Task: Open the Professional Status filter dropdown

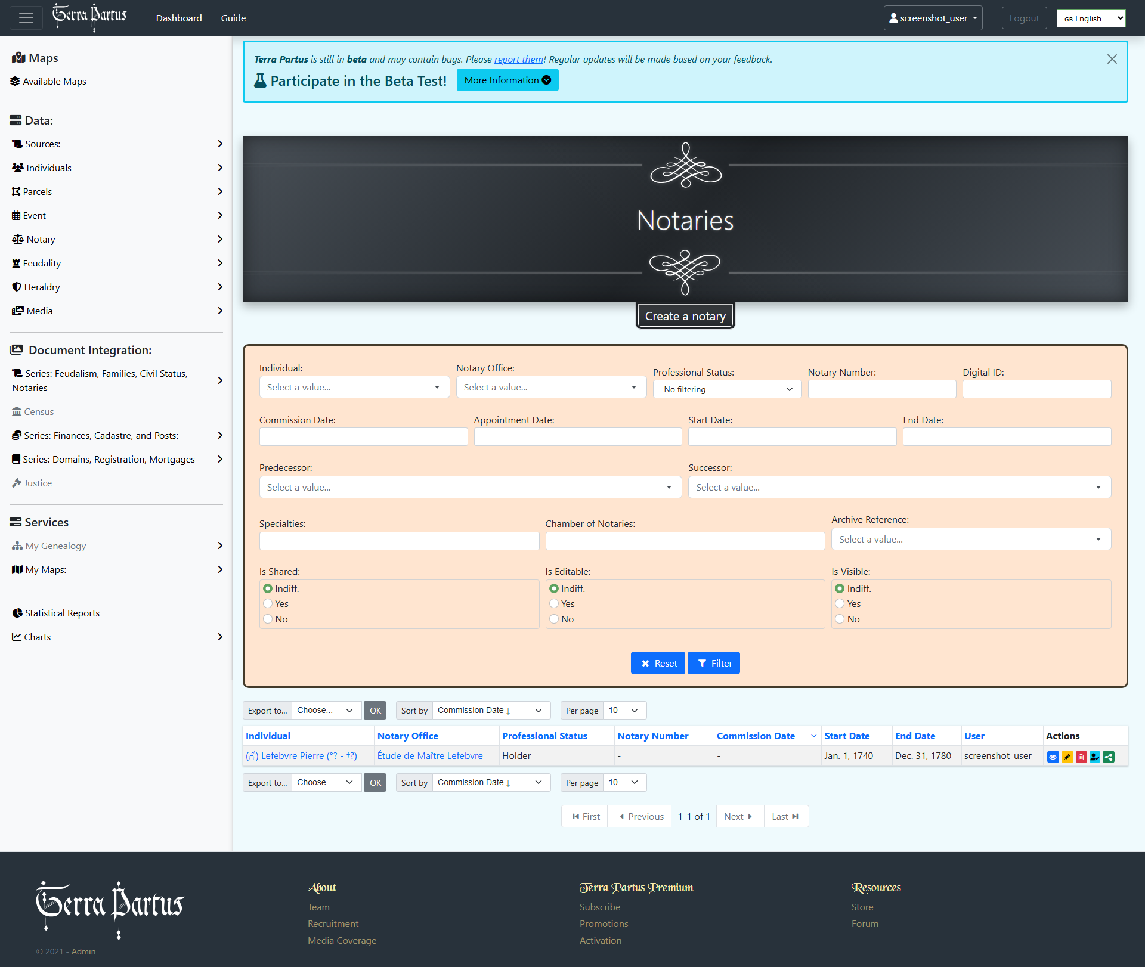Action: pos(726,389)
